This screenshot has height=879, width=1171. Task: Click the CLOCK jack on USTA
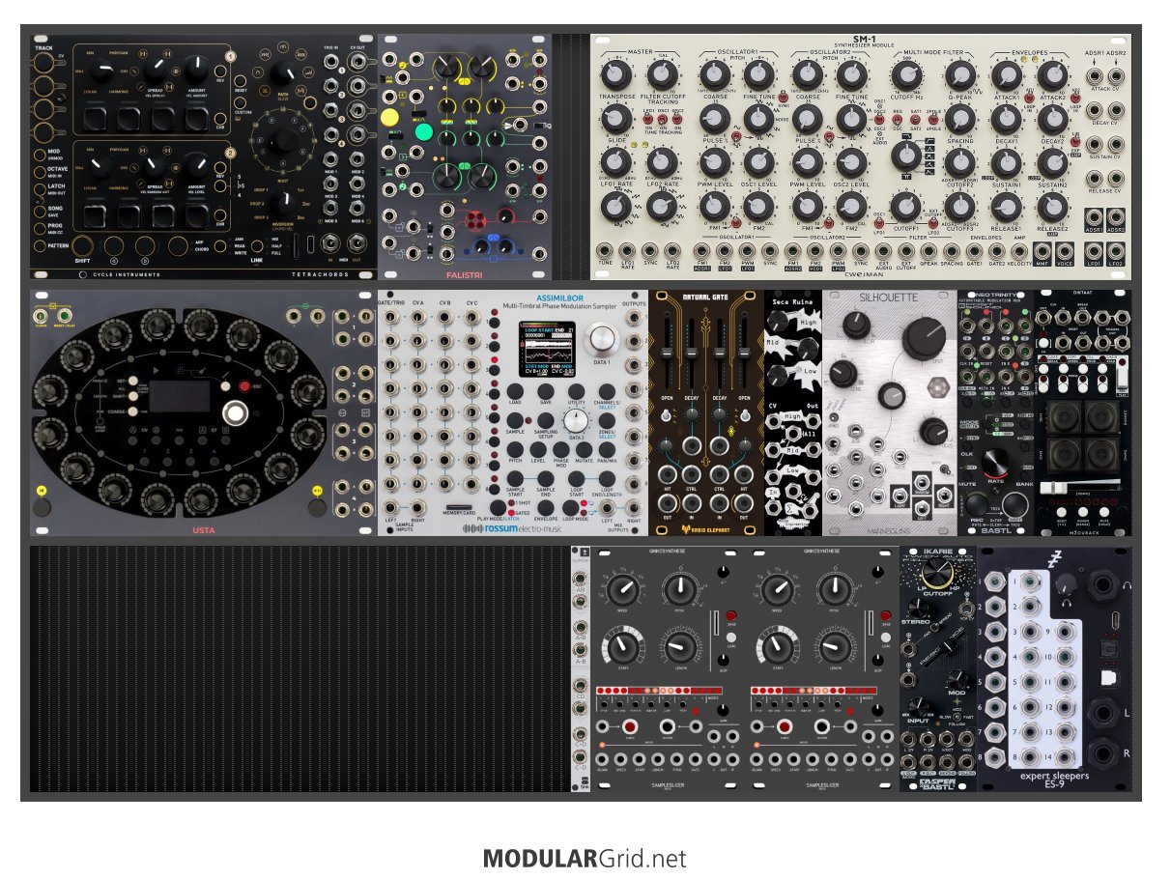[x=41, y=316]
